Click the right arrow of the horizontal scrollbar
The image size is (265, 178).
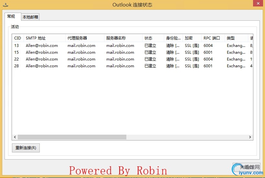(x=250, y=137)
